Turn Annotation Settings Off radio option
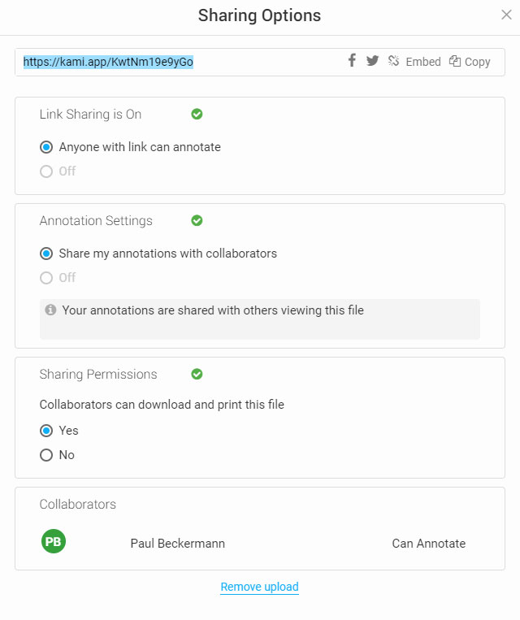 [46, 278]
